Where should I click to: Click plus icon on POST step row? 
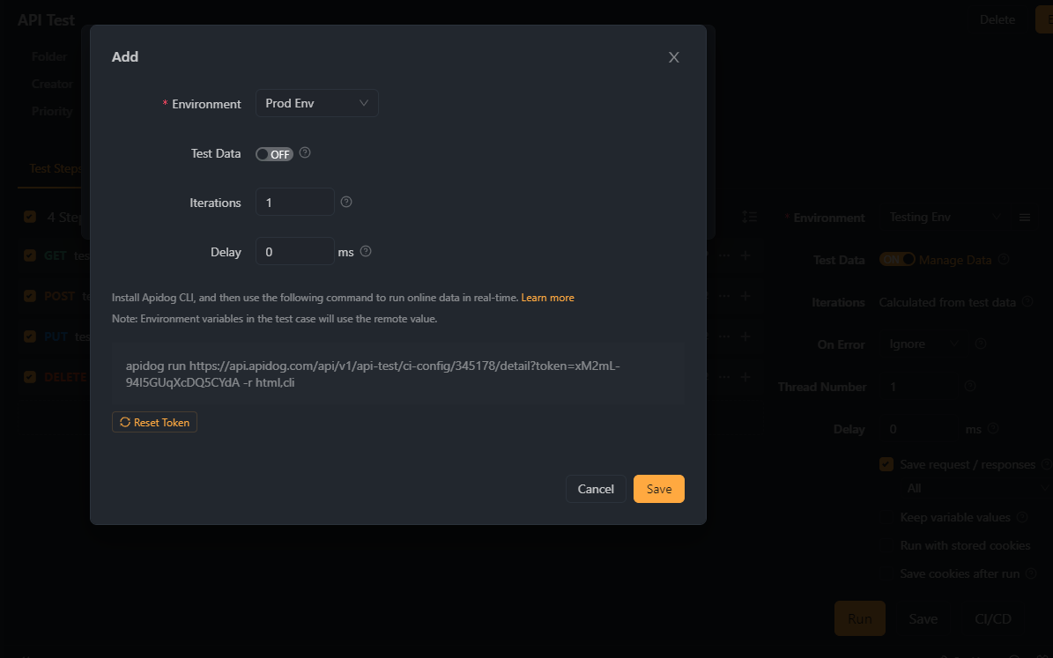point(745,296)
